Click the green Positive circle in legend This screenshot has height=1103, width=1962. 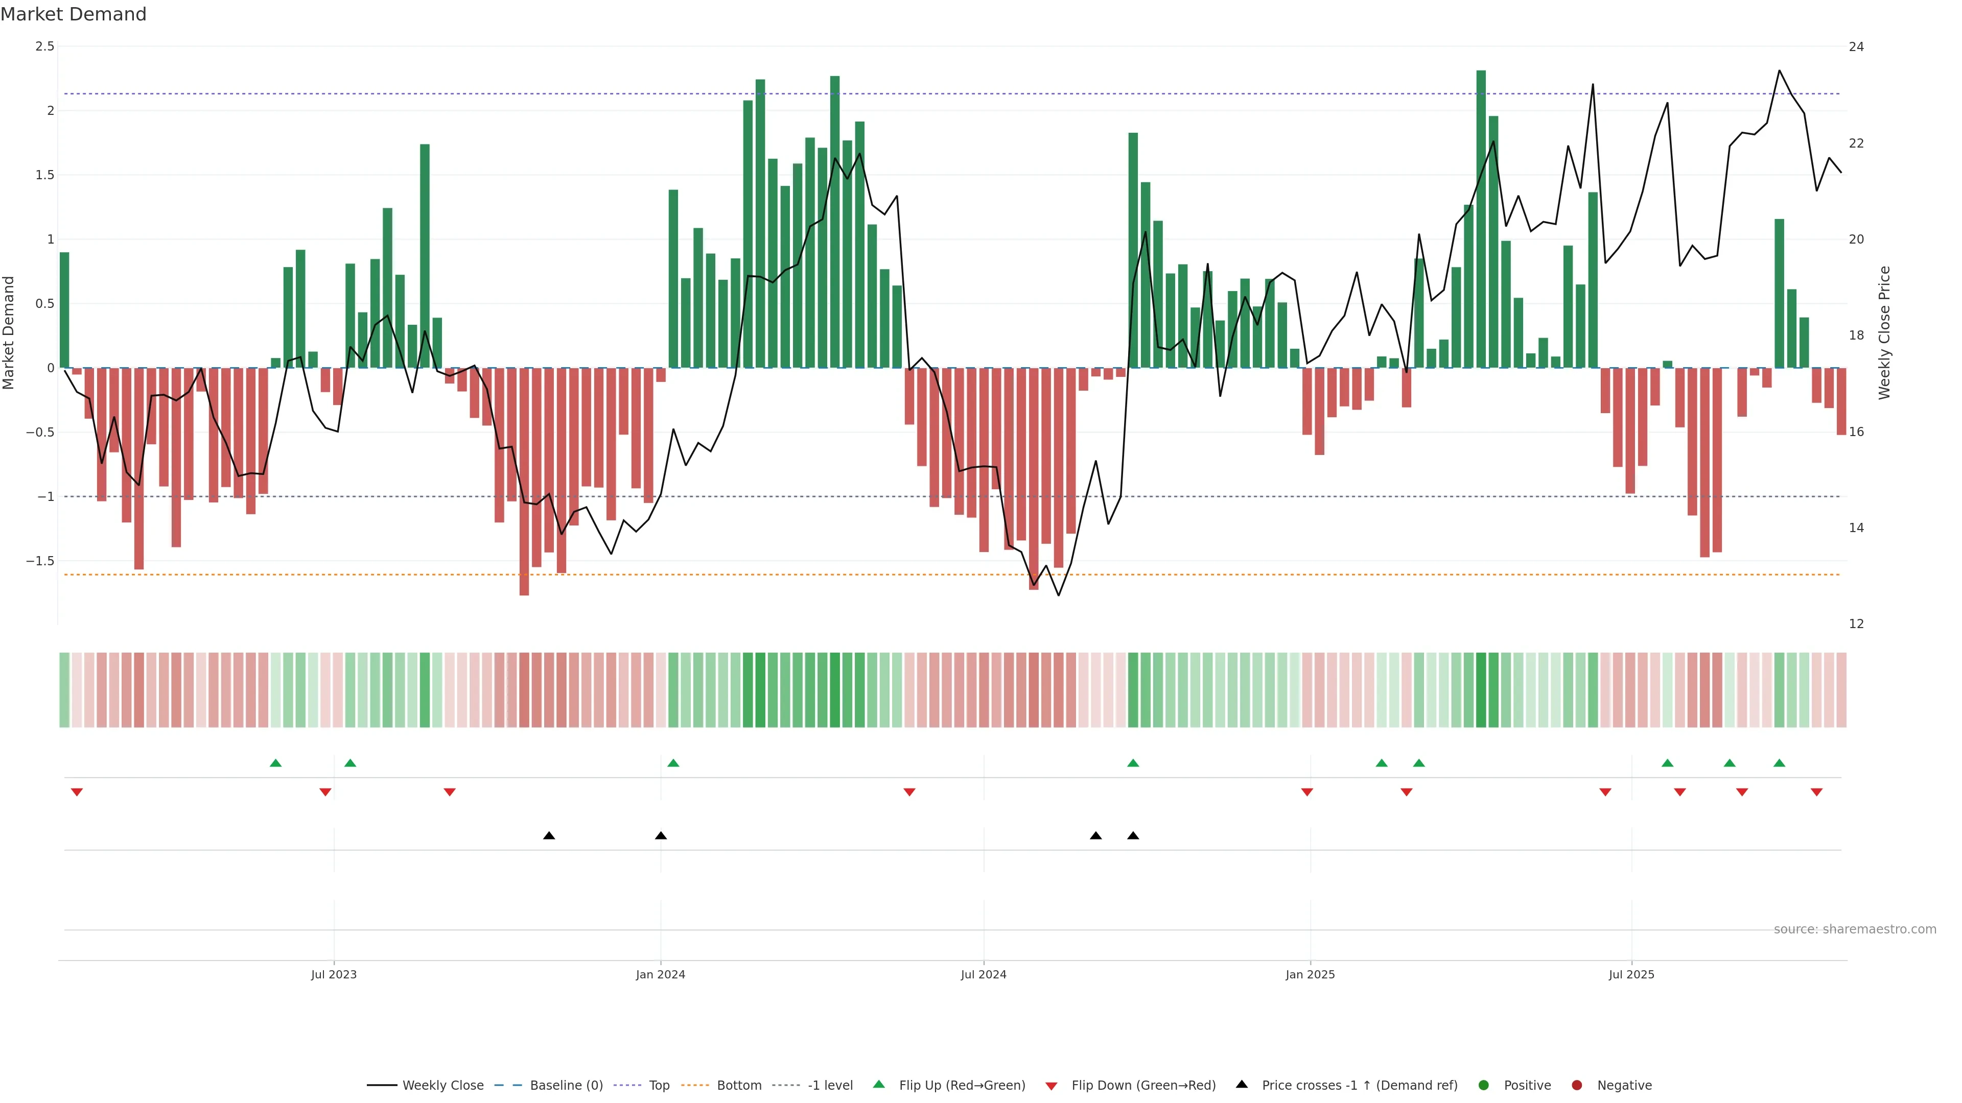(1483, 1085)
